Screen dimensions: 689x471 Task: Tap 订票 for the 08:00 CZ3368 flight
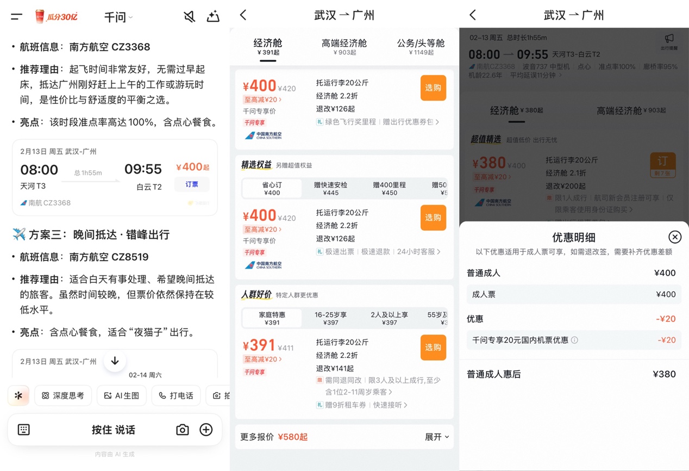(192, 184)
